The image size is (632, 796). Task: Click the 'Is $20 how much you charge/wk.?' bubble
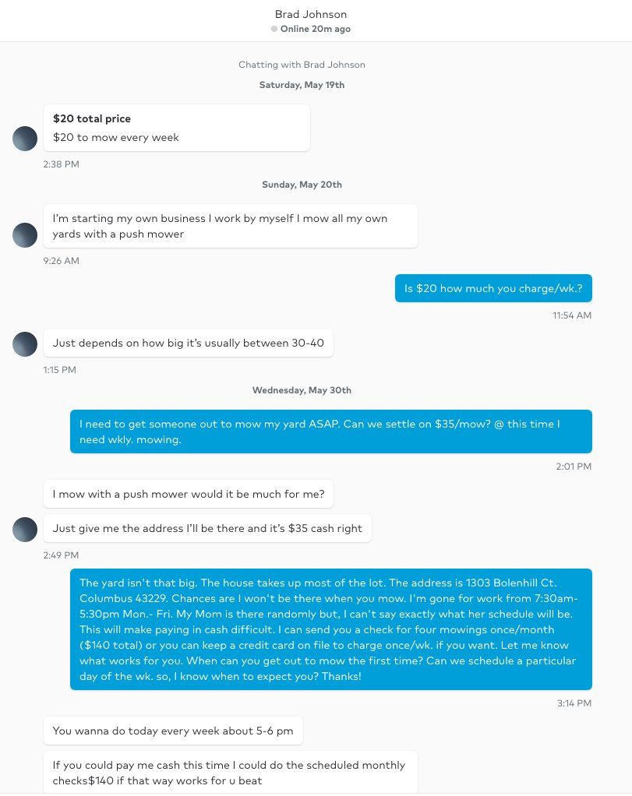[x=493, y=288]
